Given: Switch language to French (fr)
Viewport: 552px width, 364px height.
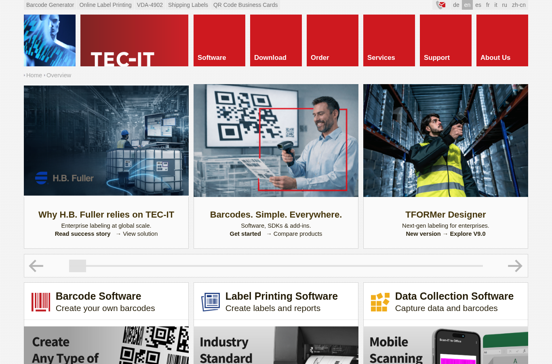Looking at the screenshot, I should 488,5.
